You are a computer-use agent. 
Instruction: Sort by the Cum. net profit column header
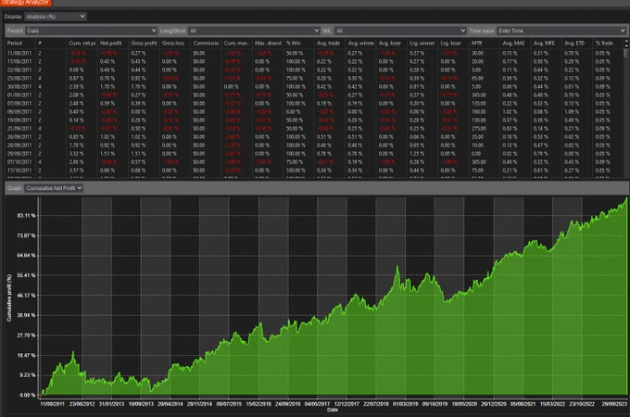point(82,43)
